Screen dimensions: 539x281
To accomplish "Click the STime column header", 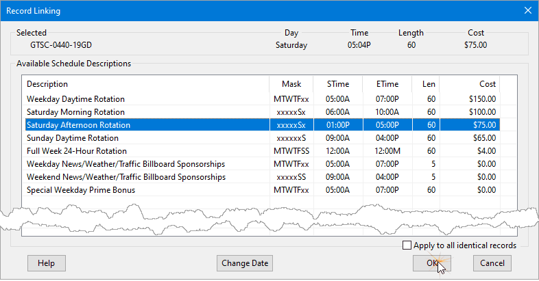I will click(337, 84).
